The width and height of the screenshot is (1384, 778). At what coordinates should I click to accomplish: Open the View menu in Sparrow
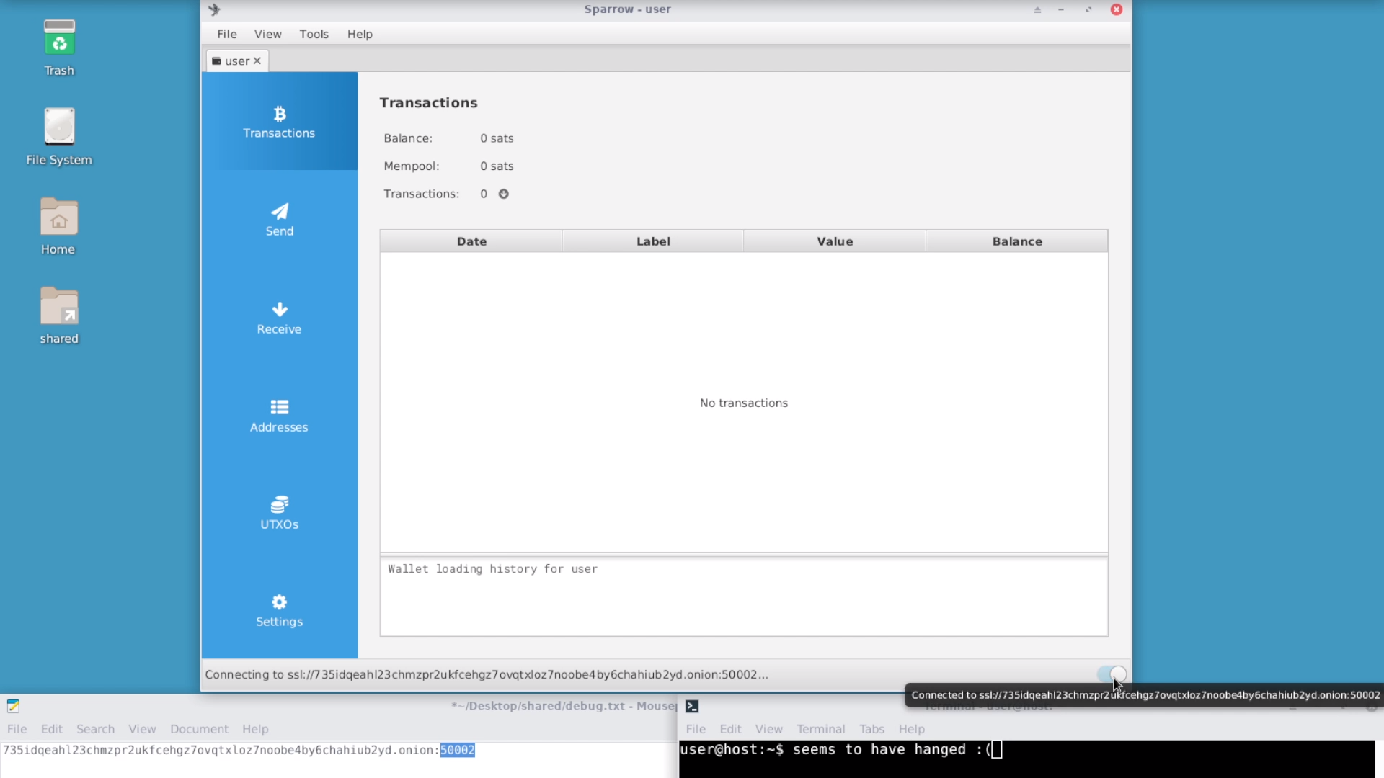(x=267, y=34)
